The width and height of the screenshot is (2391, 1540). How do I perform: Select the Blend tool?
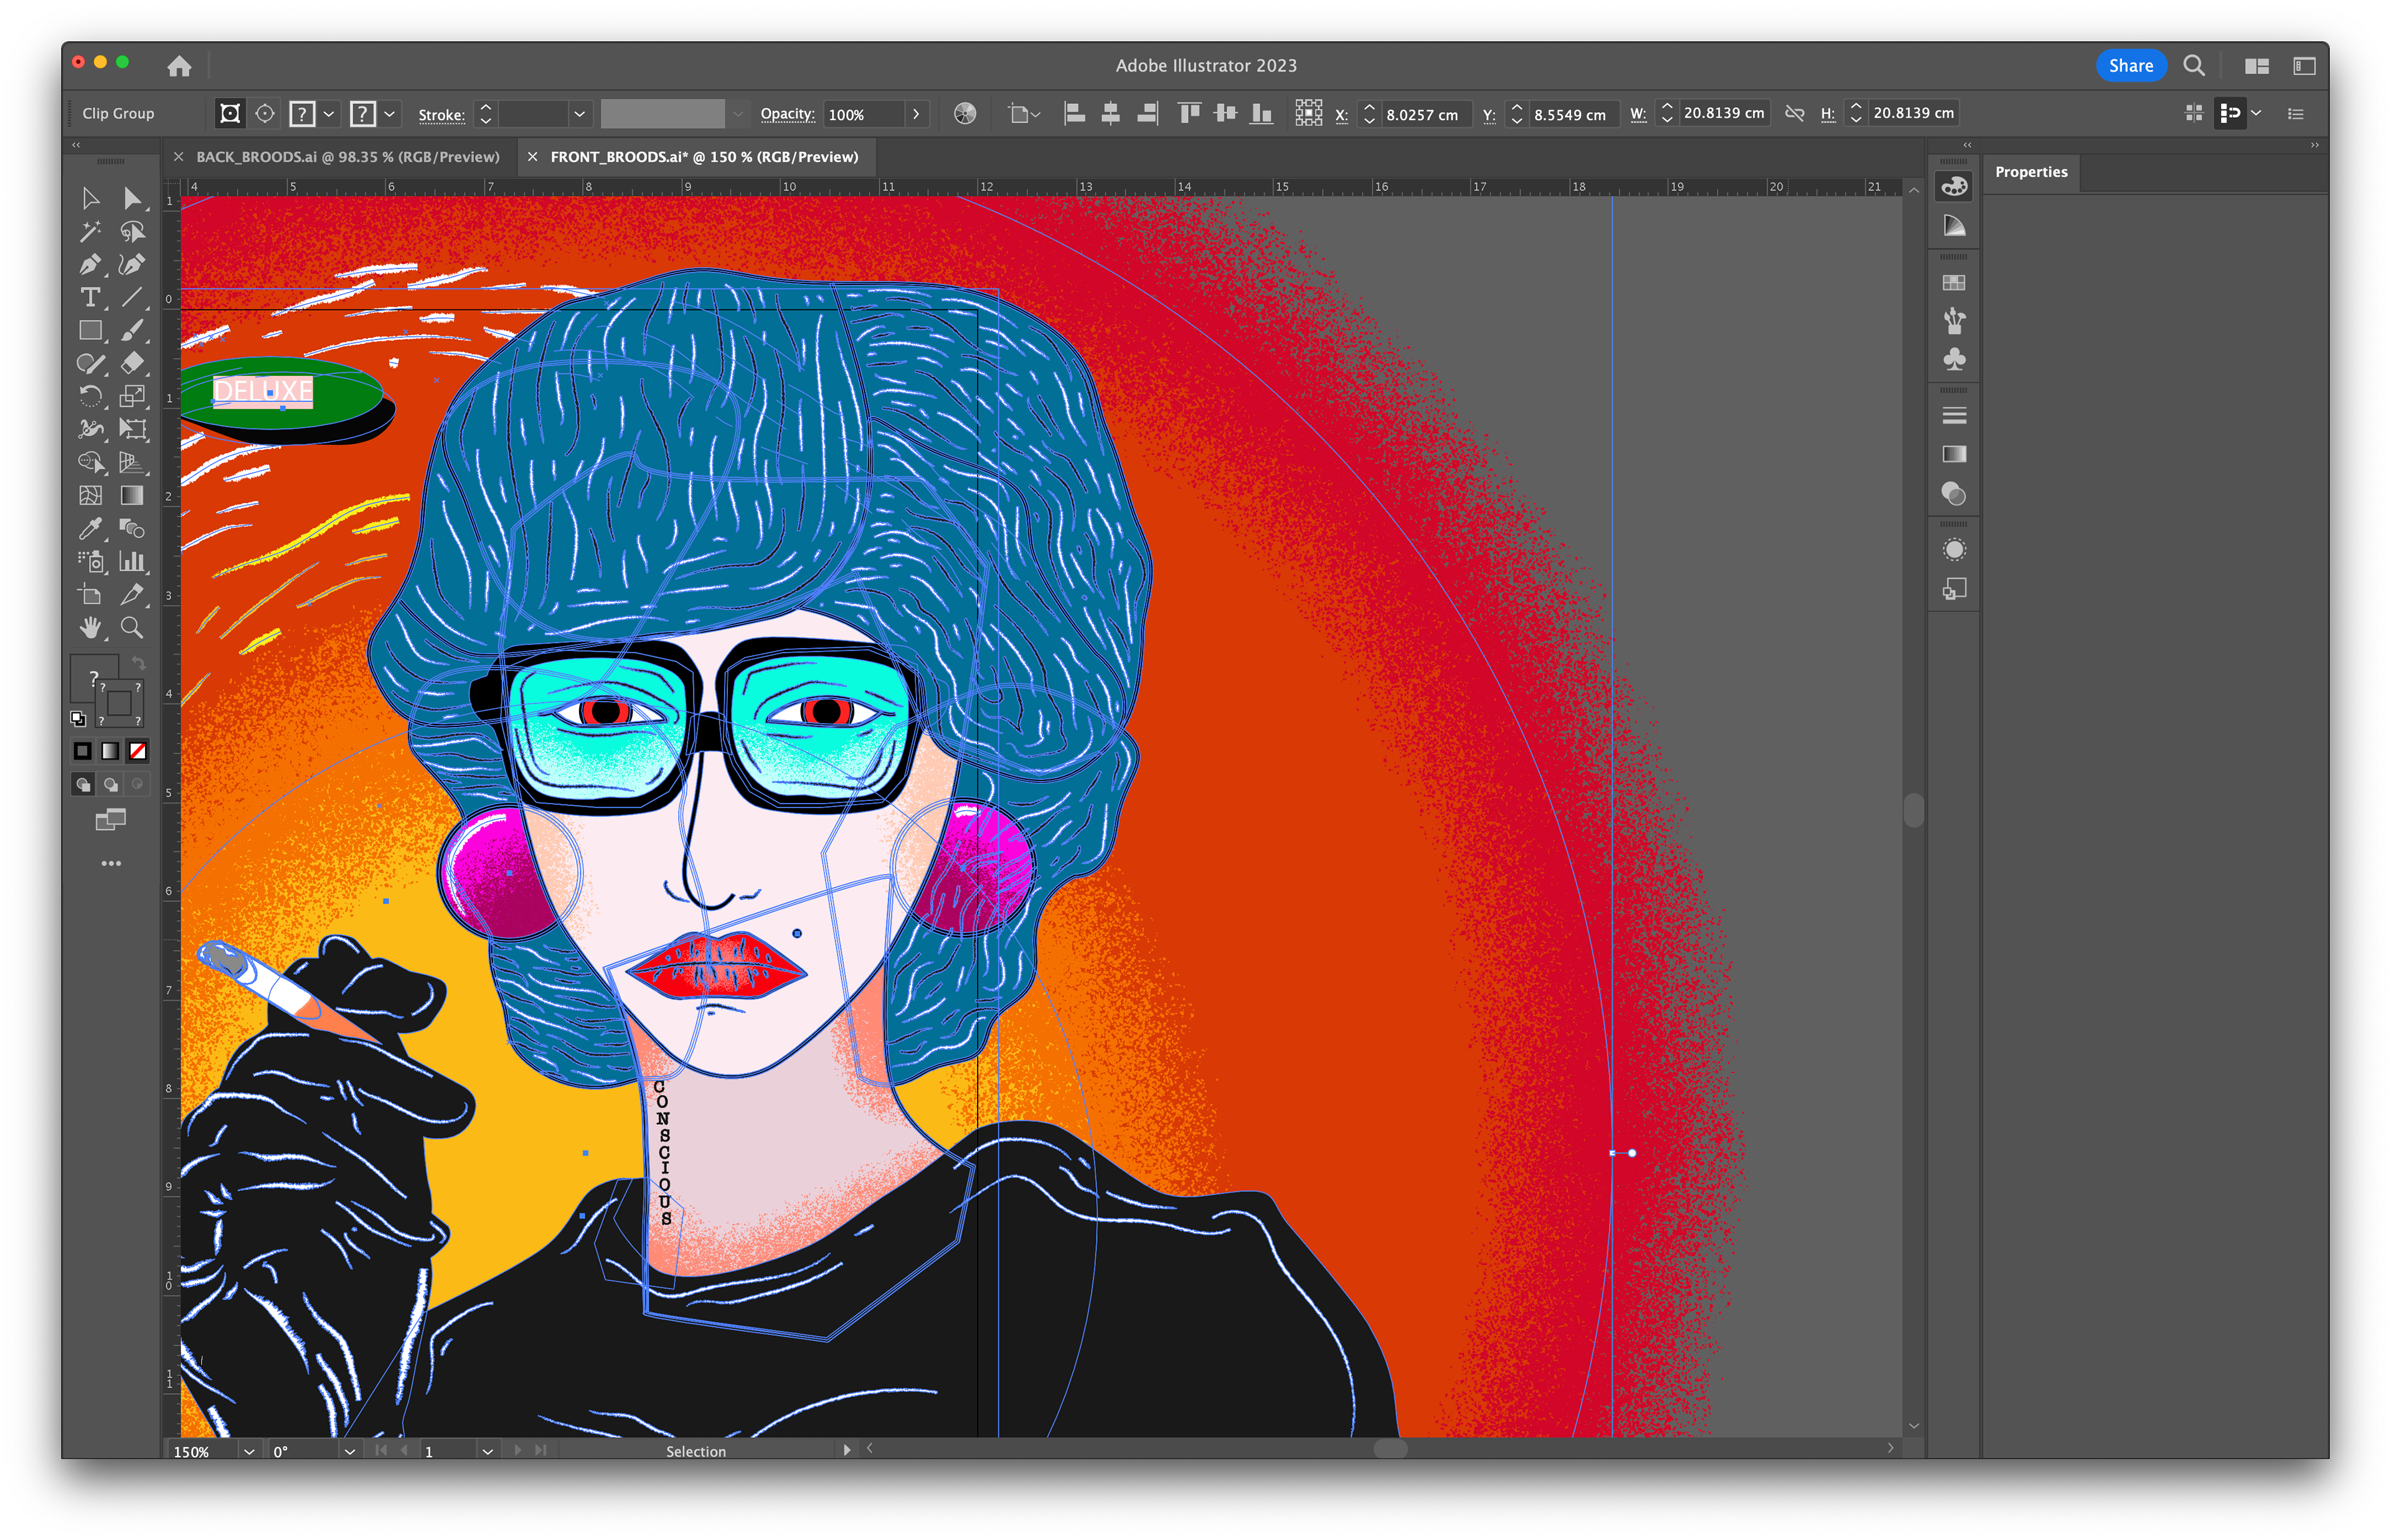(x=132, y=528)
